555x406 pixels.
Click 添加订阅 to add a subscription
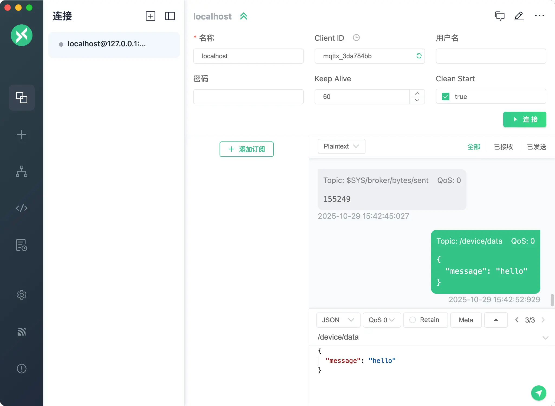click(246, 149)
